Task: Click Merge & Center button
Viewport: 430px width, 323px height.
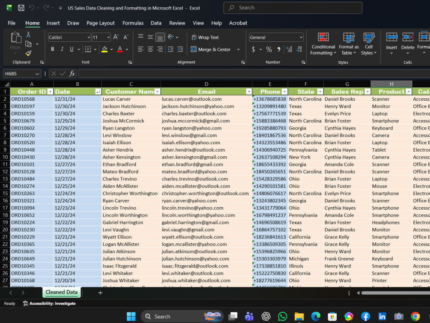Action: [x=211, y=50]
